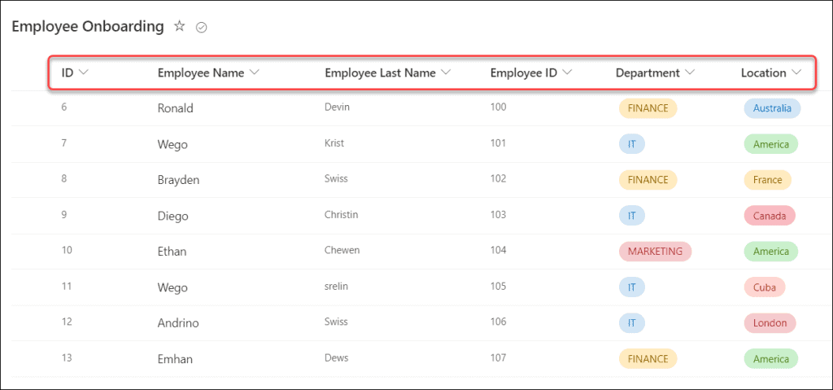Click ID value 9

point(64,214)
